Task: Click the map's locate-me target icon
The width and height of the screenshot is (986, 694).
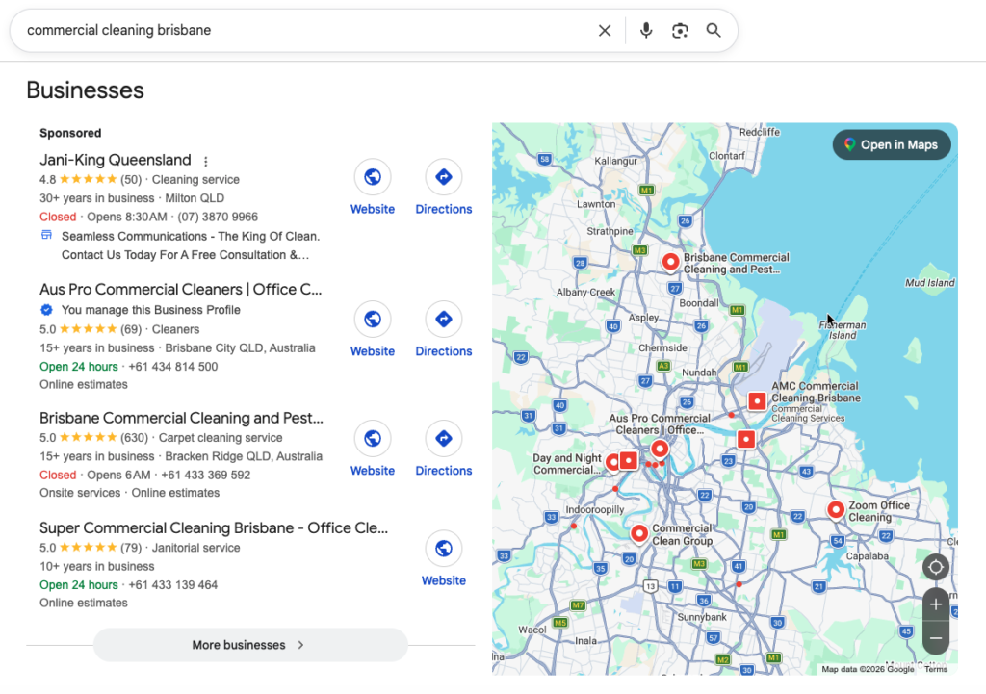Action: (936, 567)
